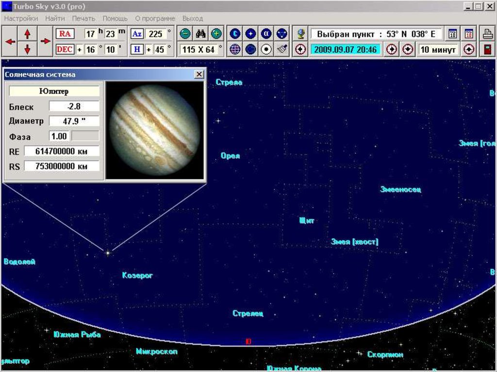Image resolution: width=497 pixels, height=372 pixels.
Task: Click the zoom out minus icon
Action: (185, 34)
